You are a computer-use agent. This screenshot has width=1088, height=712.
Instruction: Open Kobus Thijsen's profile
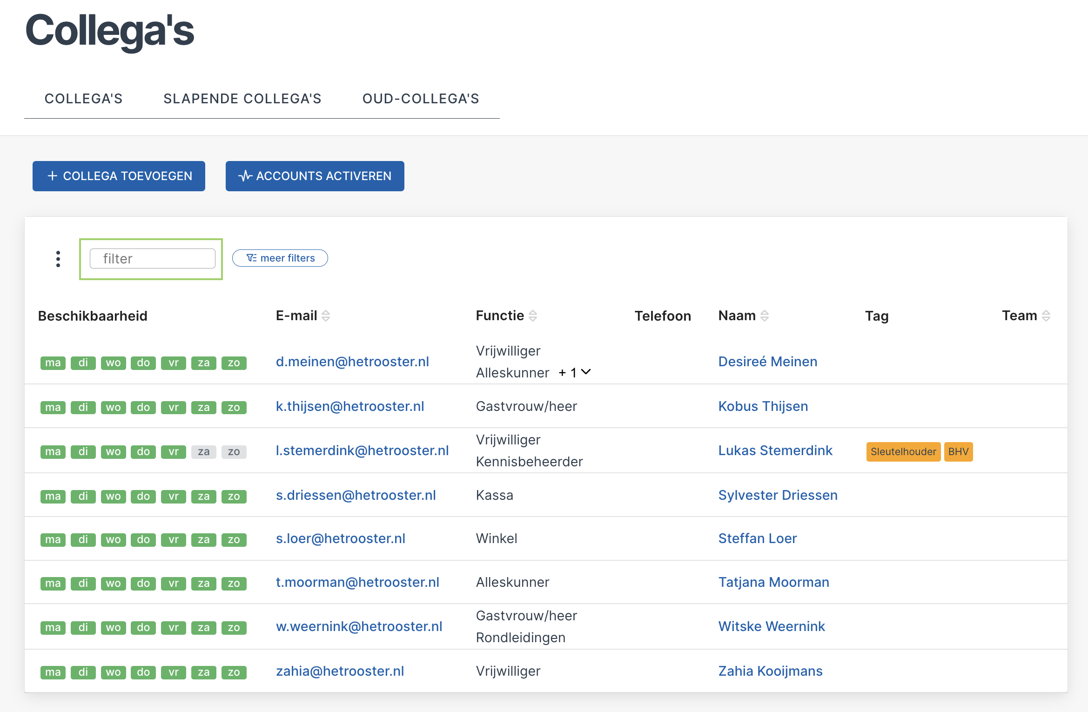[x=763, y=406]
